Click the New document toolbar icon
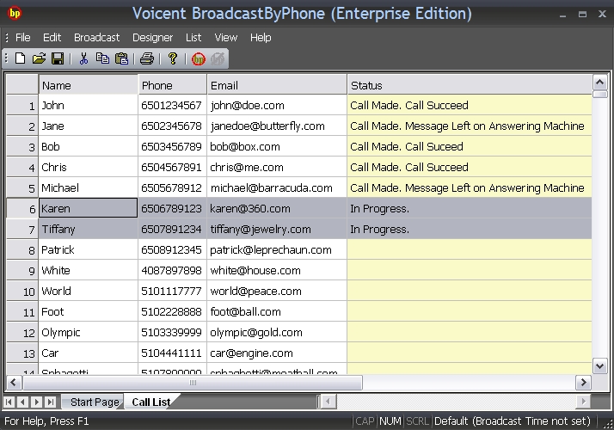Screen dimensions: 614x430 pyautogui.click(x=20, y=58)
